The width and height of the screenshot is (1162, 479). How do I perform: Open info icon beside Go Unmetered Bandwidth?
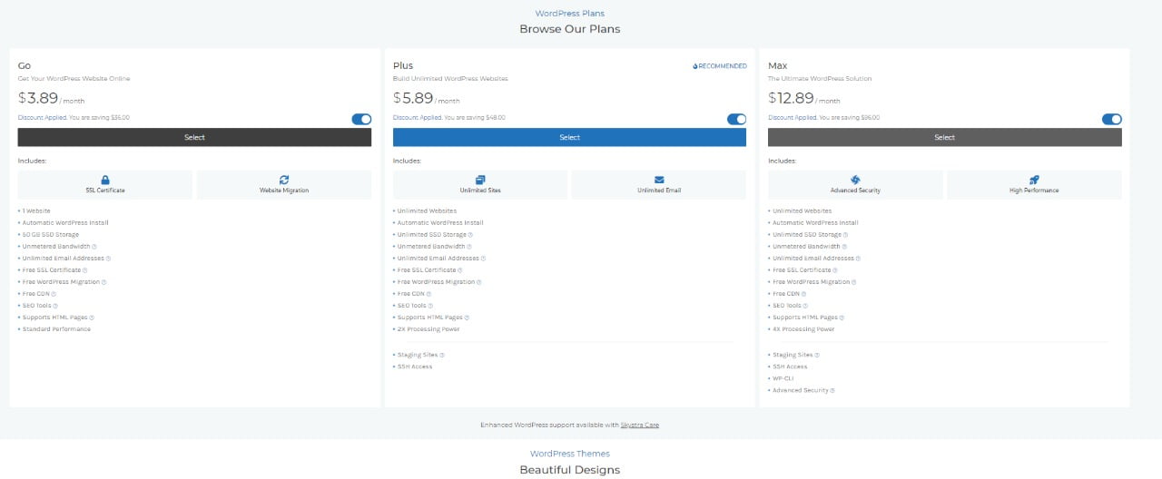point(94,246)
